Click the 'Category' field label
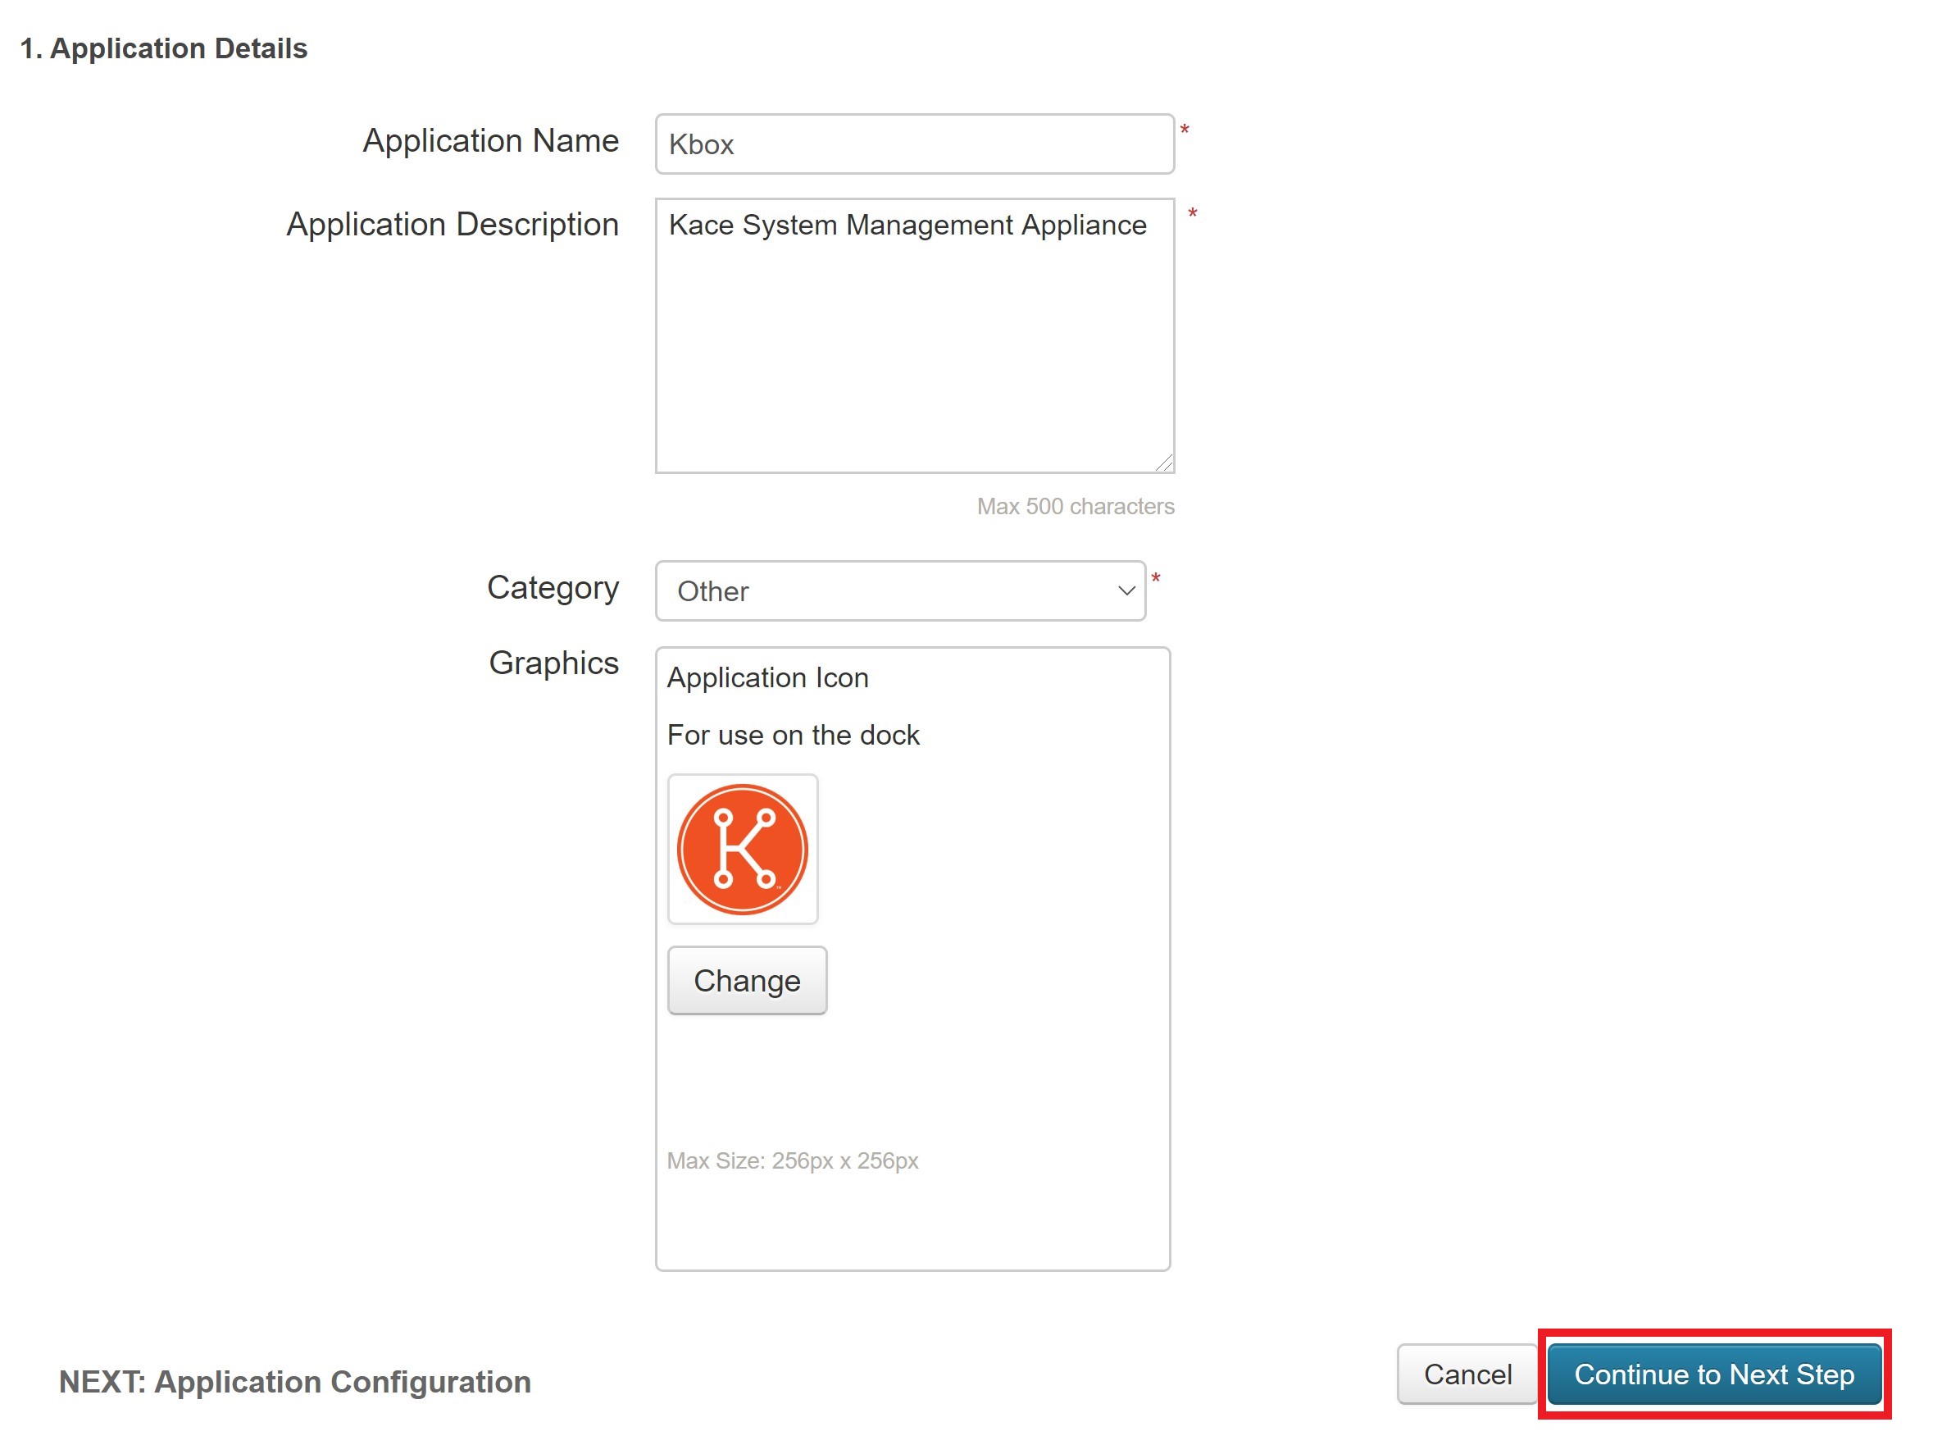This screenshot has width=1933, height=1445. (553, 588)
